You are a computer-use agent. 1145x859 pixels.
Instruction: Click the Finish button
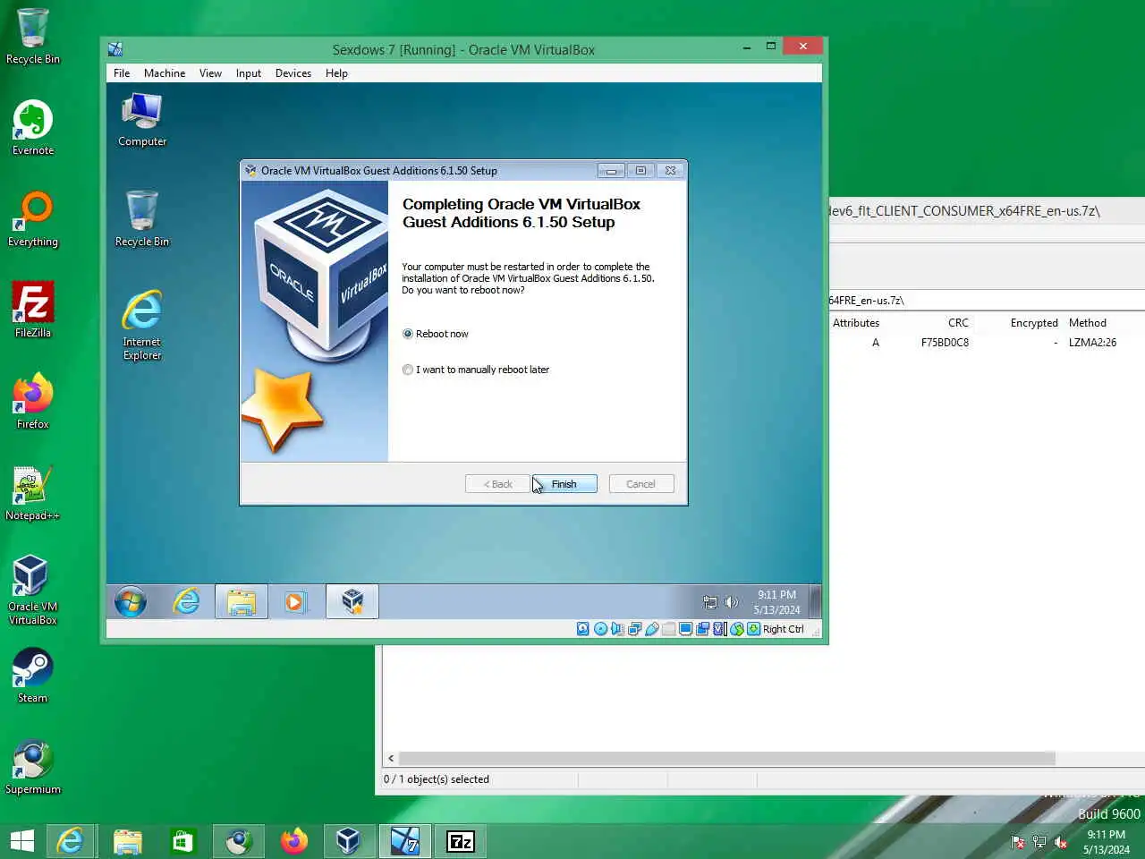tap(564, 484)
